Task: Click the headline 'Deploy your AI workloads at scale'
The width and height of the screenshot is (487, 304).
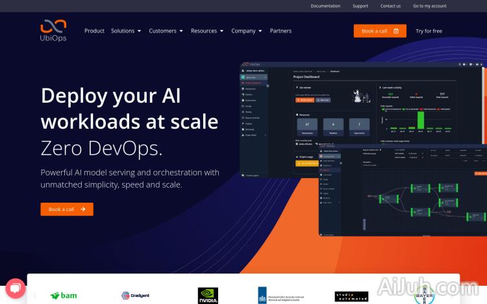Action: 129,108
